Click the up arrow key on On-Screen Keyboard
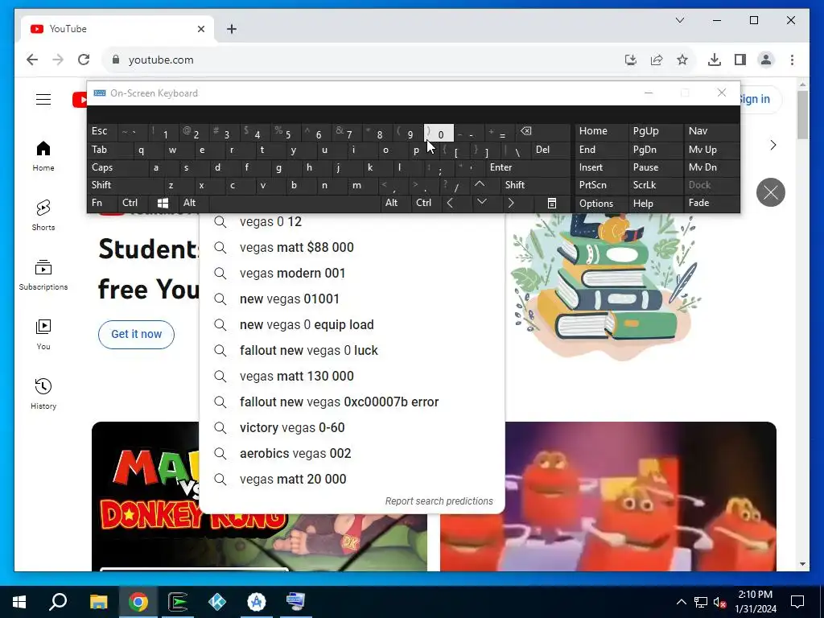824x618 pixels. pos(480,184)
